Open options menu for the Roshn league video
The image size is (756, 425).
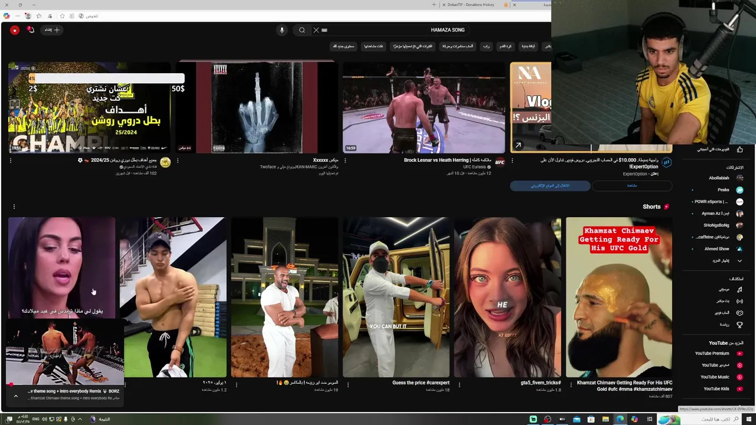pos(11,161)
